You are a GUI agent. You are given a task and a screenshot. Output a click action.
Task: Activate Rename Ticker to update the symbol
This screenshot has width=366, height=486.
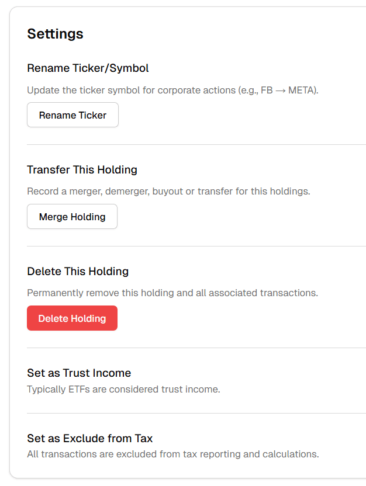[72, 114]
